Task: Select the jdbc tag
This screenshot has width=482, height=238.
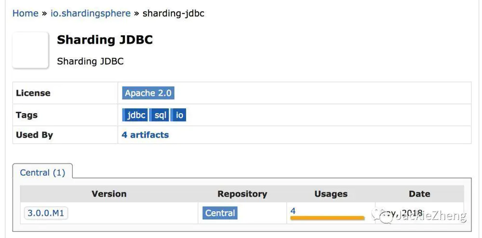Action: point(135,115)
